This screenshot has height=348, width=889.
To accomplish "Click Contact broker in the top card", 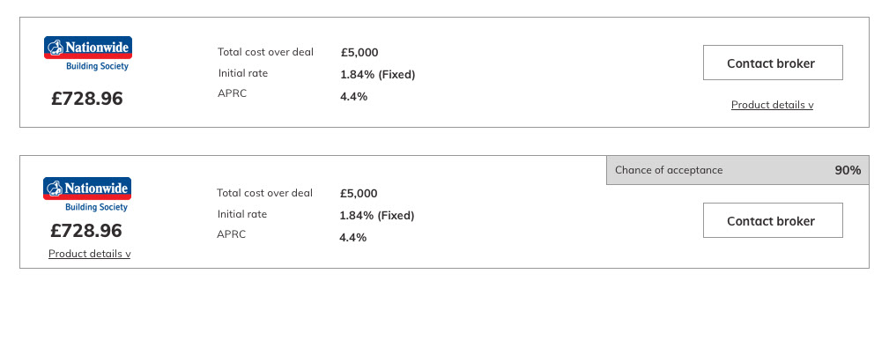I will 773,63.
